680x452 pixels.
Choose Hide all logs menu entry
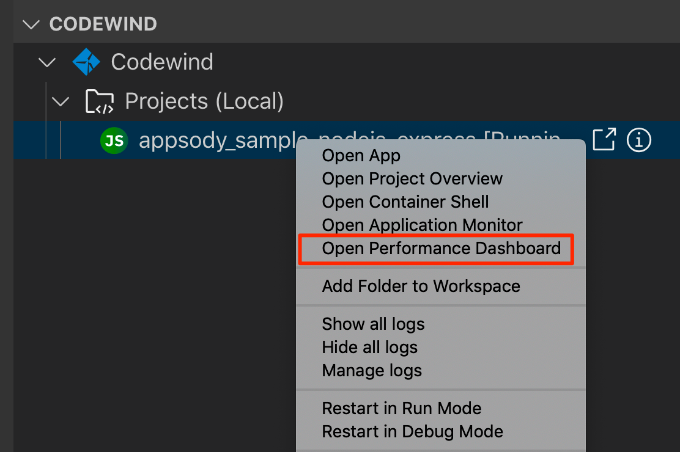pyautogui.click(x=441, y=347)
